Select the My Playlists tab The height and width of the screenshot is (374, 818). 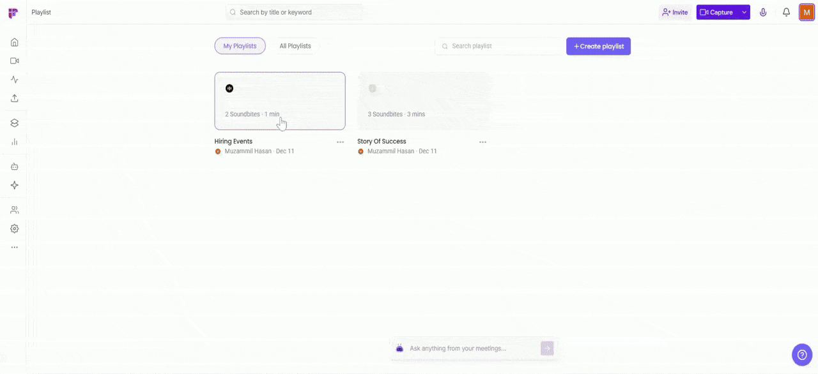pos(240,45)
